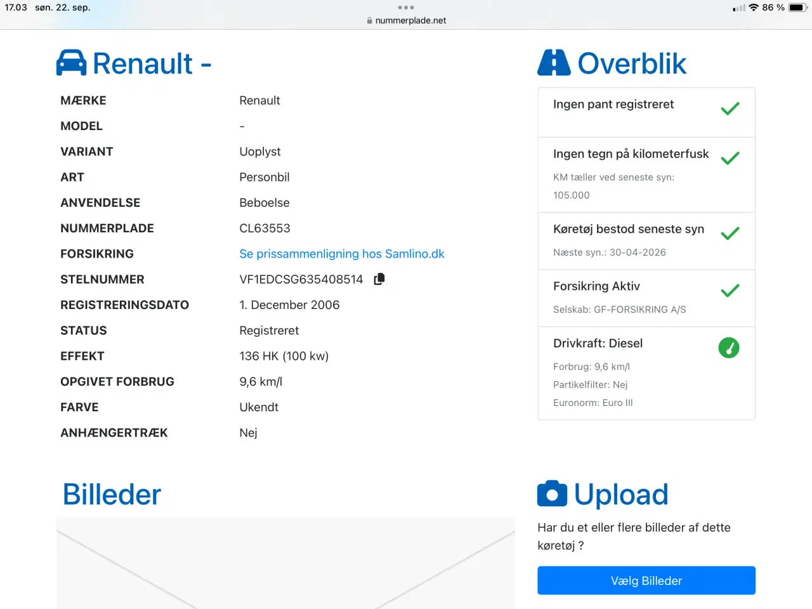Click the road icon next to Overblik

coord(554,63)
